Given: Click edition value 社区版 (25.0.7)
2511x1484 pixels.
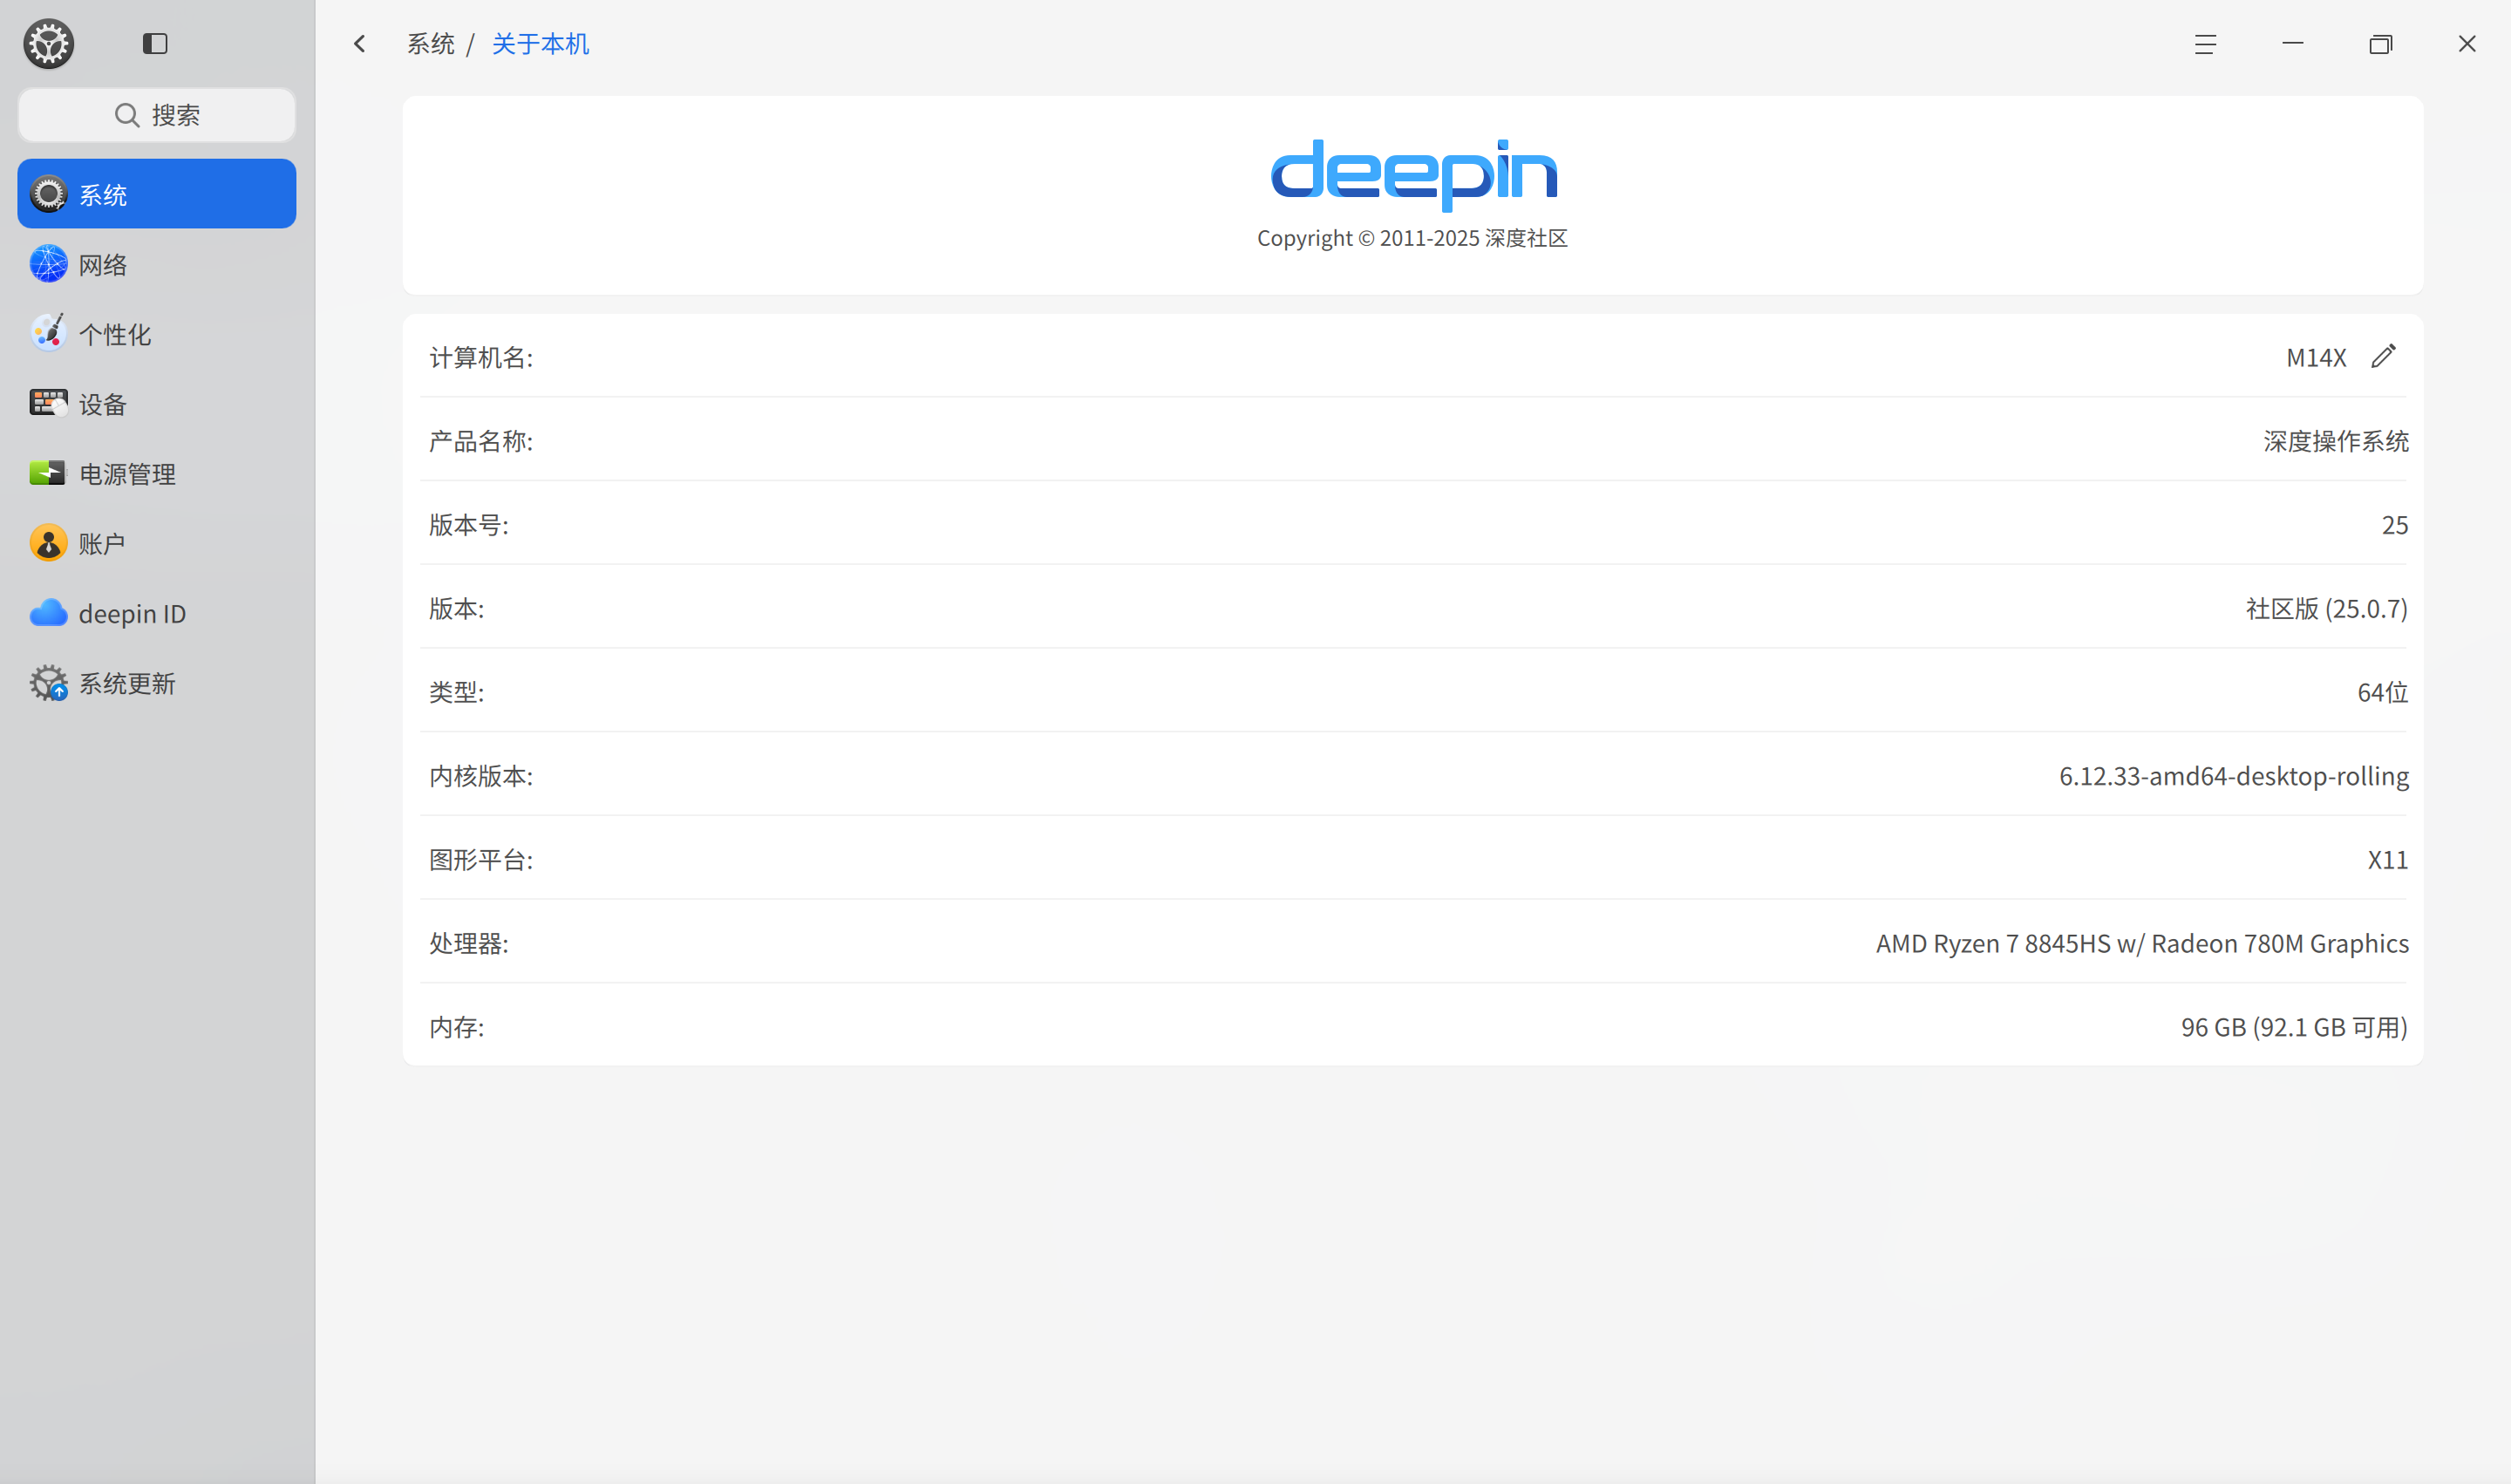Looking at the screenshot, I should [x=2326, y=608].
